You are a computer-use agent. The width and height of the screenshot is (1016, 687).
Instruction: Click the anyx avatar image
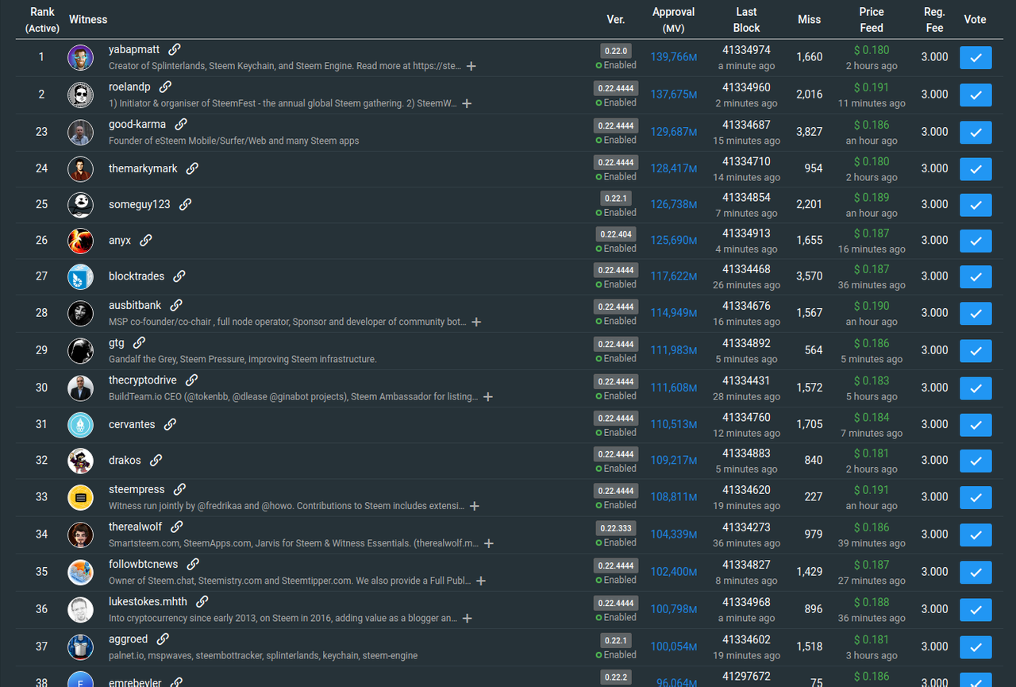click(80, 240)
